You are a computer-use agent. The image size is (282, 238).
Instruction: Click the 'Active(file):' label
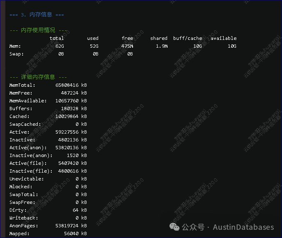click(28, 163)
